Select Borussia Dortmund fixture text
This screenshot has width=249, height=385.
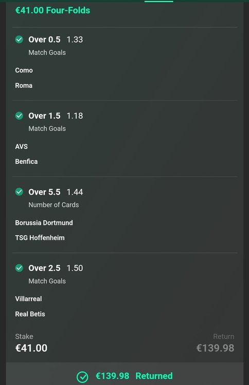pyautogui.click(x=44, y=223)
